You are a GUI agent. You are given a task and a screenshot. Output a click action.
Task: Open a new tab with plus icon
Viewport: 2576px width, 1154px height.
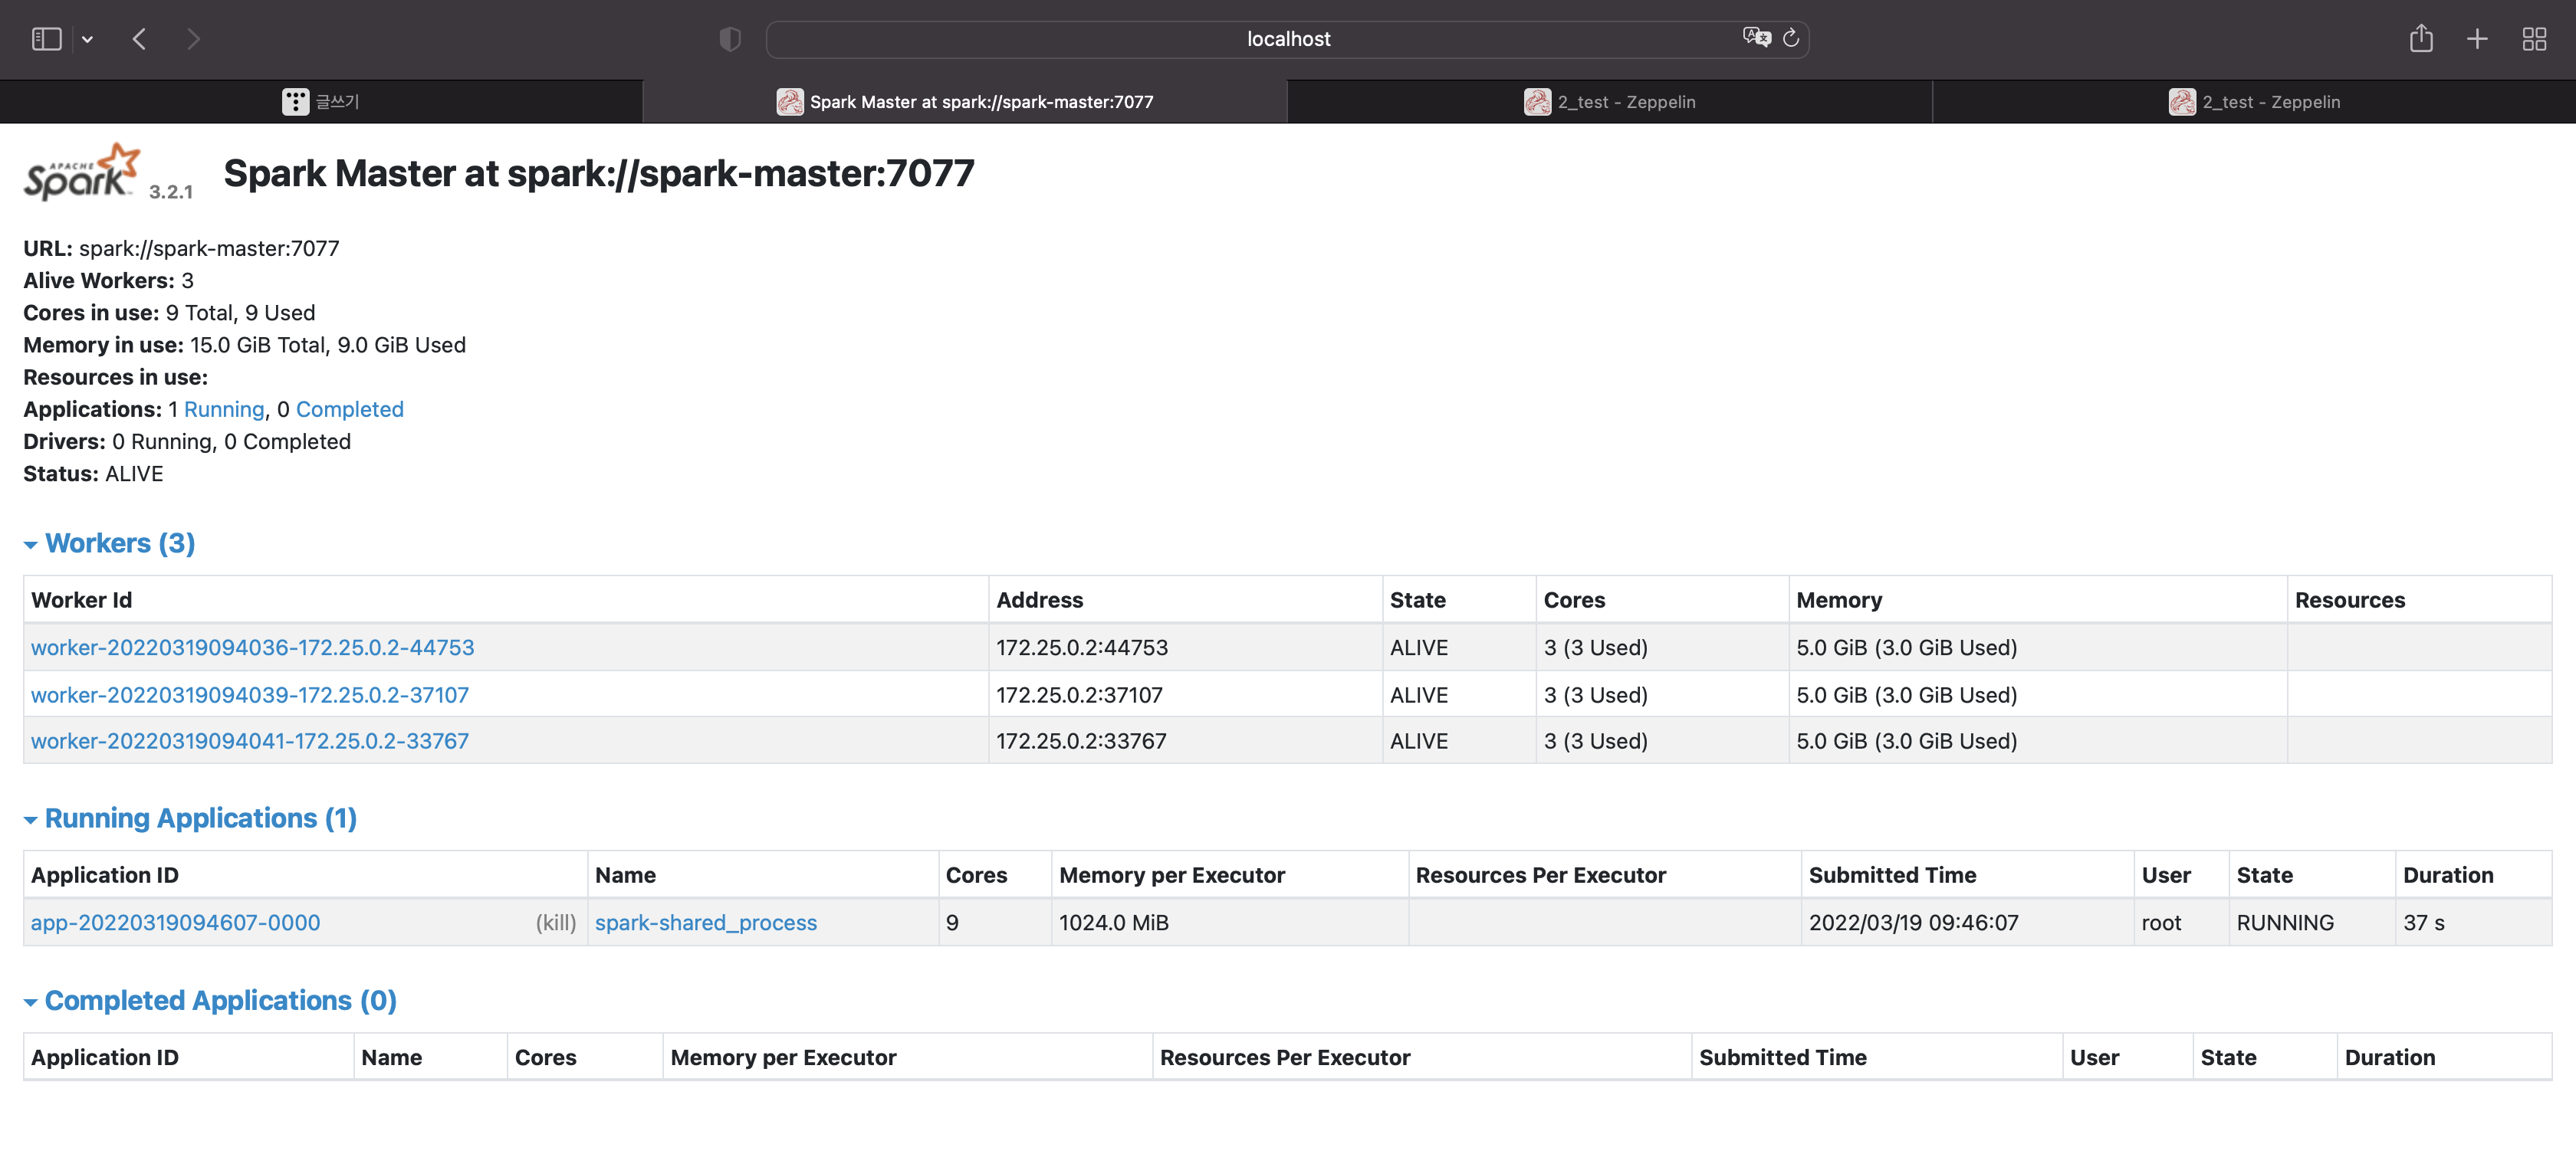coord(2477,39)
